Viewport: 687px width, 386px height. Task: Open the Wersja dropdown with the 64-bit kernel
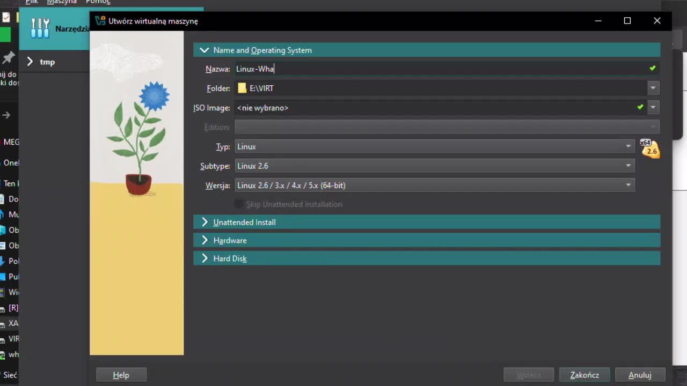click(x=435, y=185)
